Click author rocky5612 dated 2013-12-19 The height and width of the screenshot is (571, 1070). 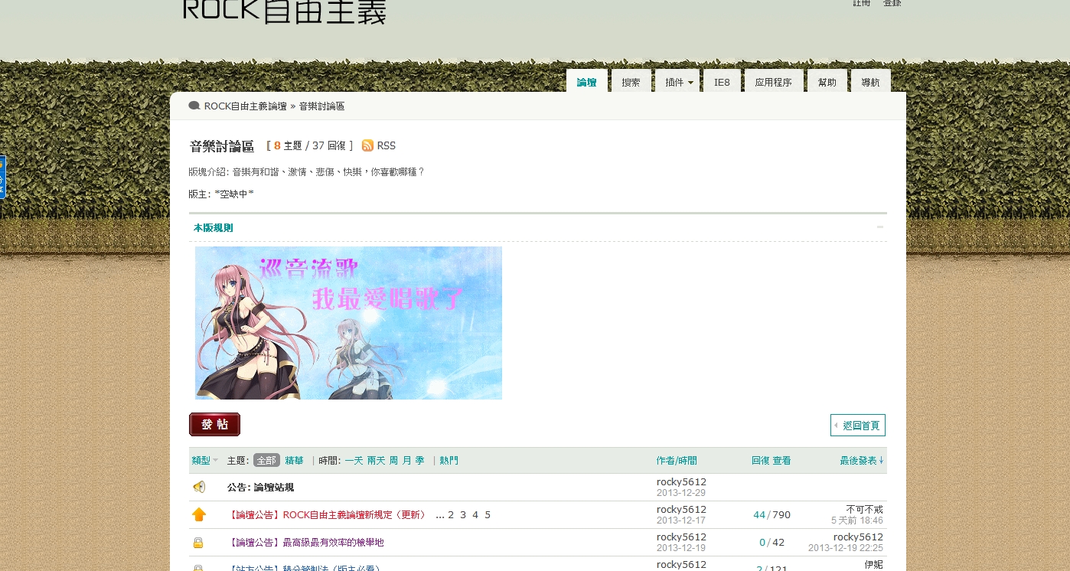(x=681, y=537)
